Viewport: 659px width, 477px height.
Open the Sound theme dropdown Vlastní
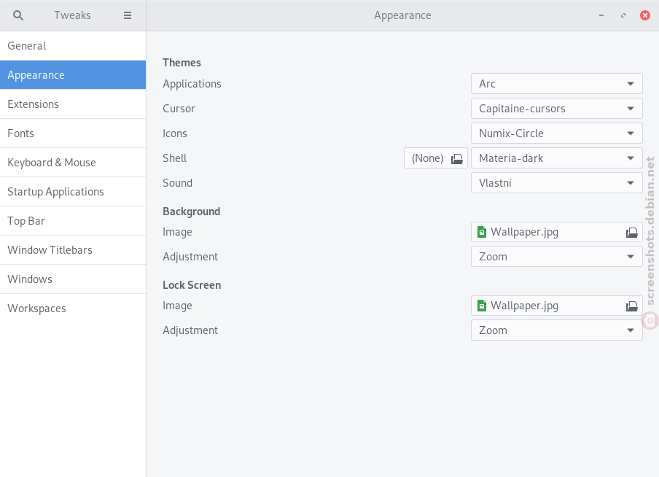tap(556, 183)
